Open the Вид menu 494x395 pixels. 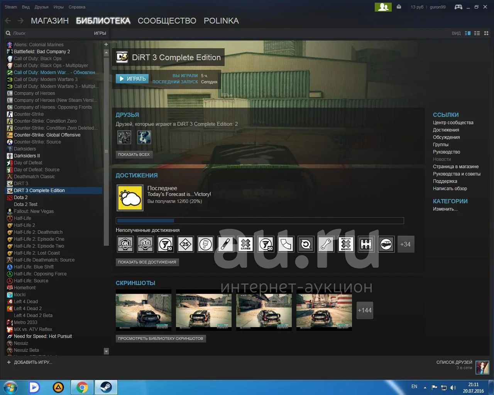(26, 7)
